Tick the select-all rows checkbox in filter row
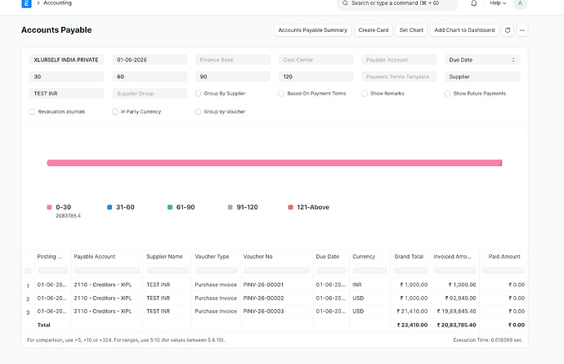 click(x=28, y=271)
